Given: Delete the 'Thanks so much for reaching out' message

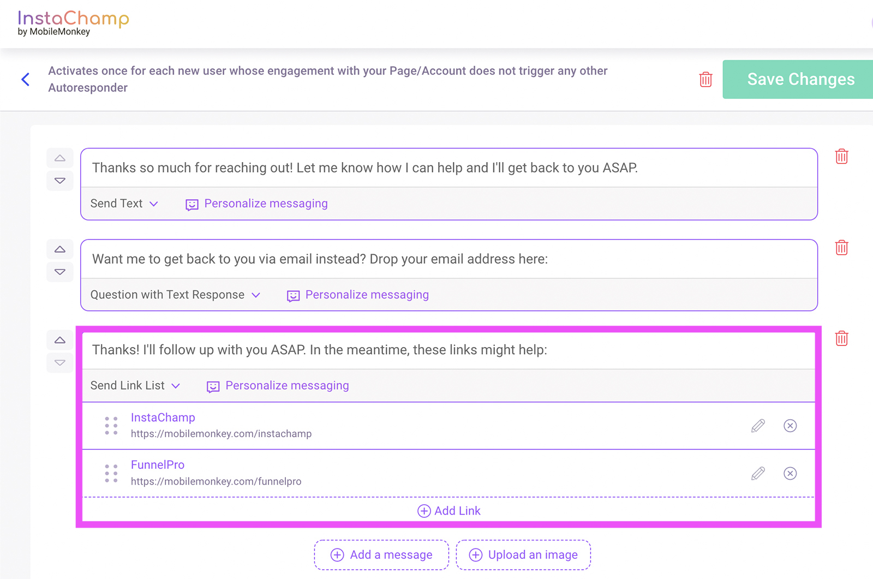Looking at the screenshot, I should coord(841,157).
